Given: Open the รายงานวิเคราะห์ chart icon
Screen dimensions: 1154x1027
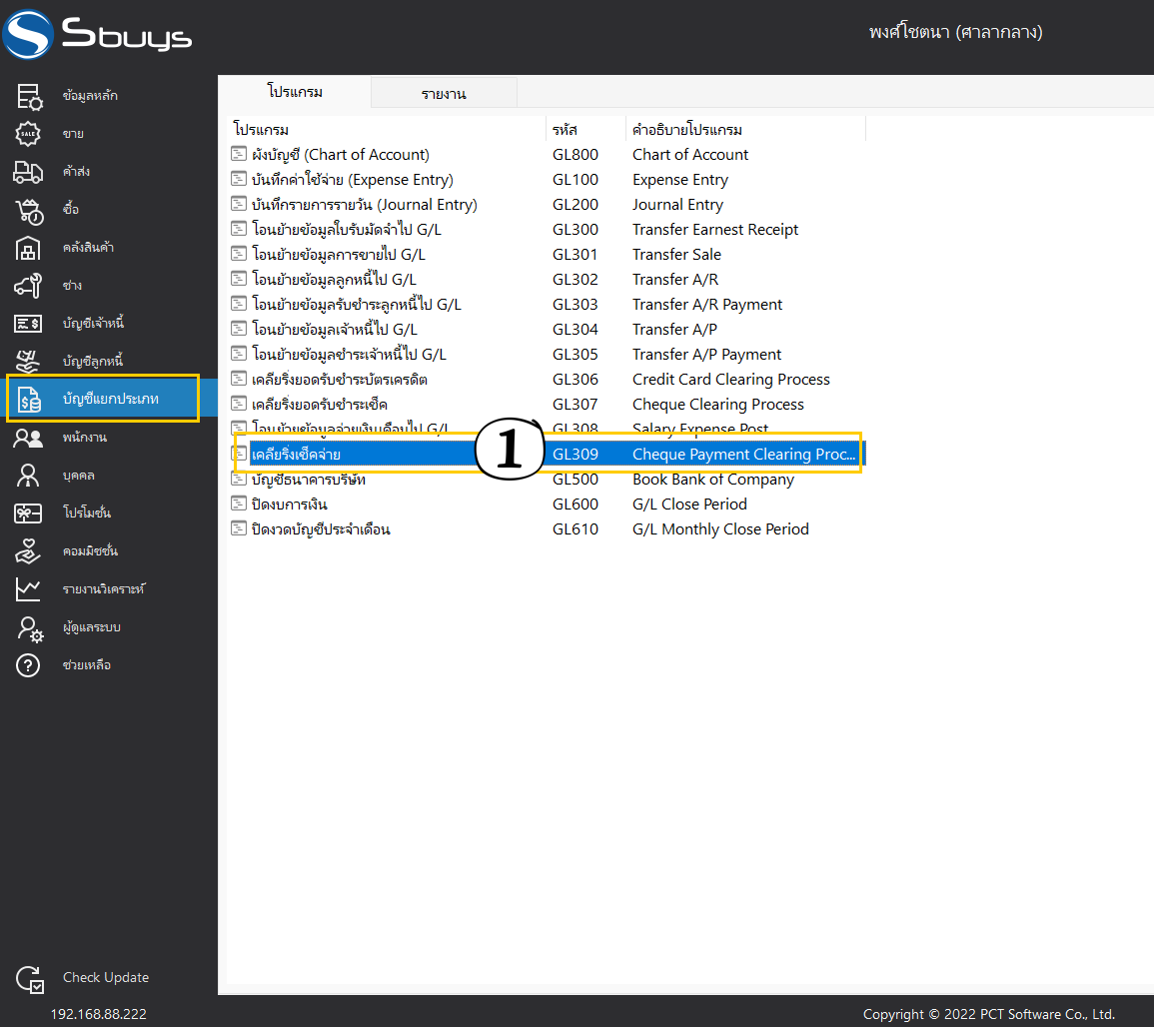Looking at the screenshot, I should click(28, 589).
